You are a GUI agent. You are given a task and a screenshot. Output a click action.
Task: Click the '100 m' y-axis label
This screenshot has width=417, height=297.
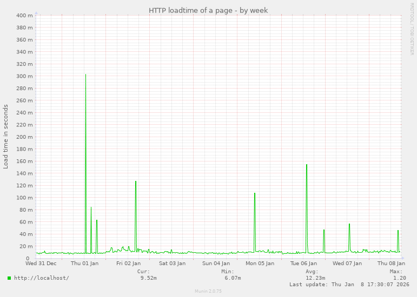point(24,198)
